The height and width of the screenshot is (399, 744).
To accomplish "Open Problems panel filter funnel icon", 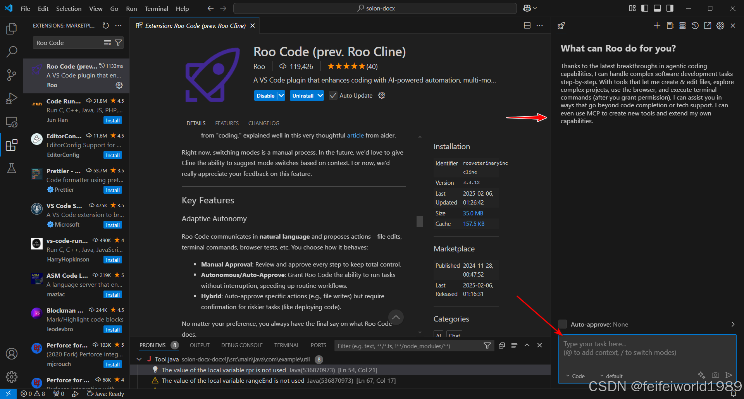I will (487, 346).
